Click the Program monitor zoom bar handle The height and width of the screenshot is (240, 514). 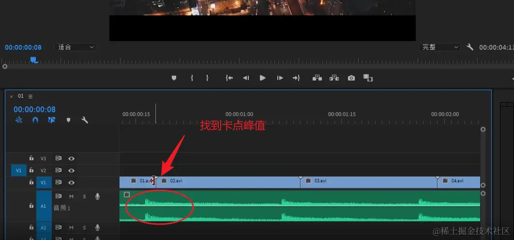pyautogui.click(x=4, y=67)
